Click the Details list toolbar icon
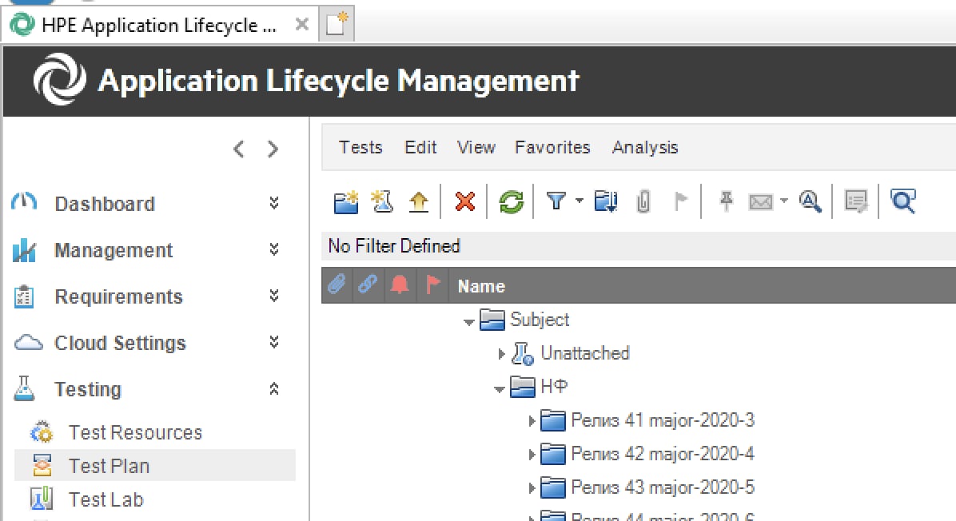 (x=856, y=201)
